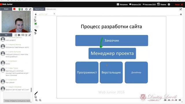Click the chat book icon
The image size is (185, 104).
(x=19, y=35)
